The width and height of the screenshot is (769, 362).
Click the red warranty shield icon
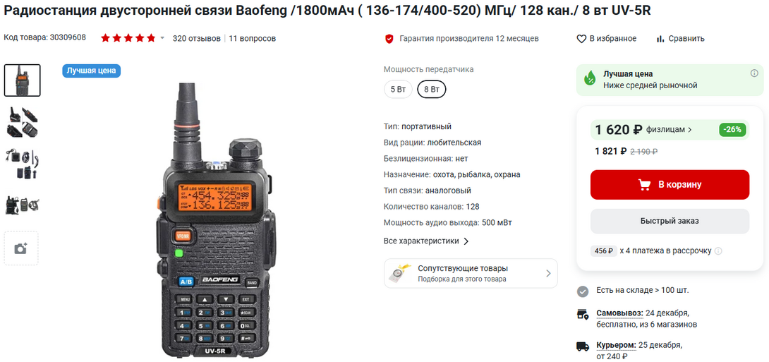point(389,39)
